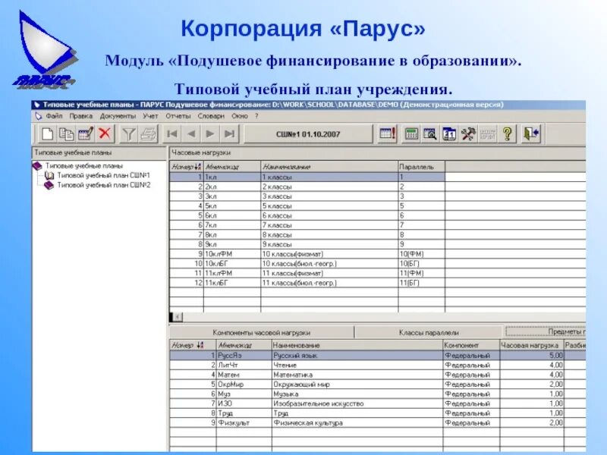Open the Отчеты menu

click(178, 116)
